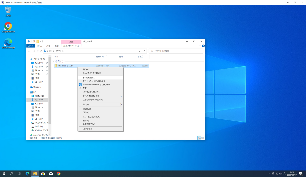Click the Properties quick access toolbar icon
The image size is (306, 177).
click(x=34, y=41)
